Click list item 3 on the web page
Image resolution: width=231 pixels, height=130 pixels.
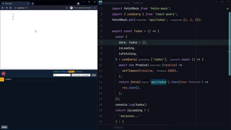13,19
